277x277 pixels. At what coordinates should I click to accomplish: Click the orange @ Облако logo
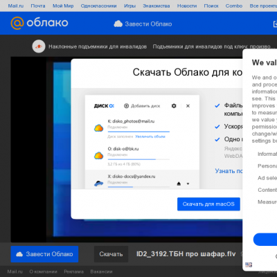click(x=39, y=23)
